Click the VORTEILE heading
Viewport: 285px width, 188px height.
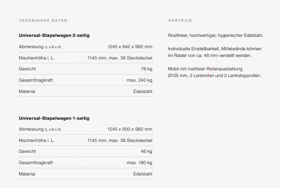(x=180, y=21)
